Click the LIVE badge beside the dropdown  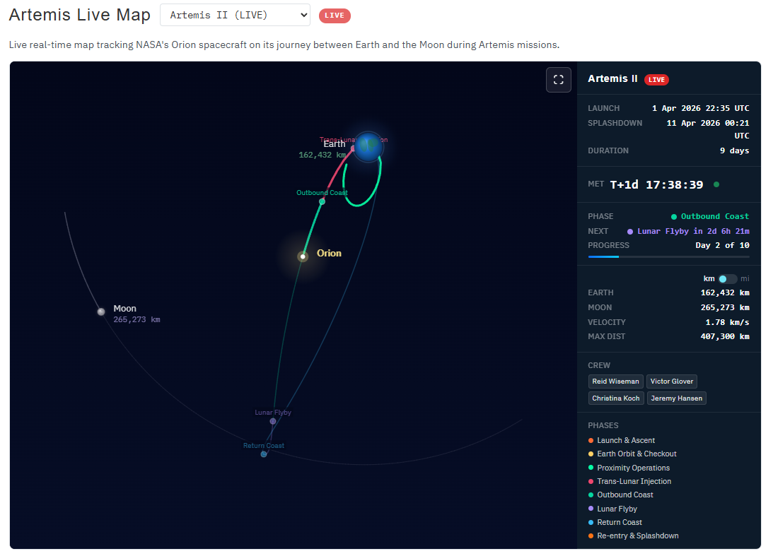pos(335,16)
